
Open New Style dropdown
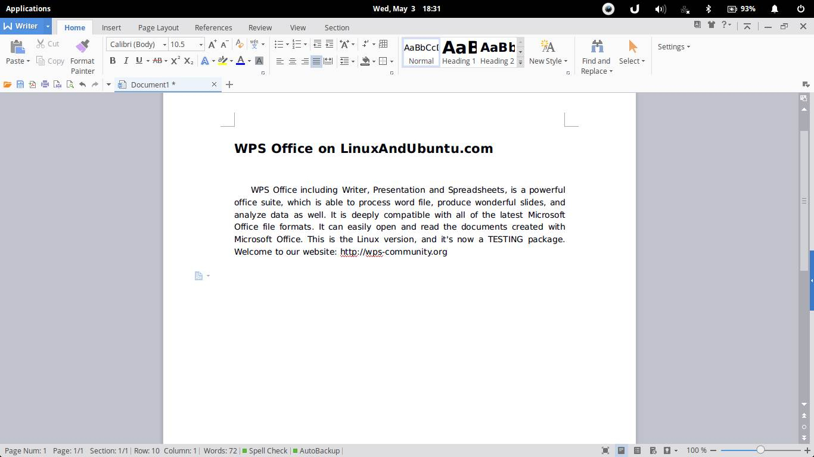548,61
